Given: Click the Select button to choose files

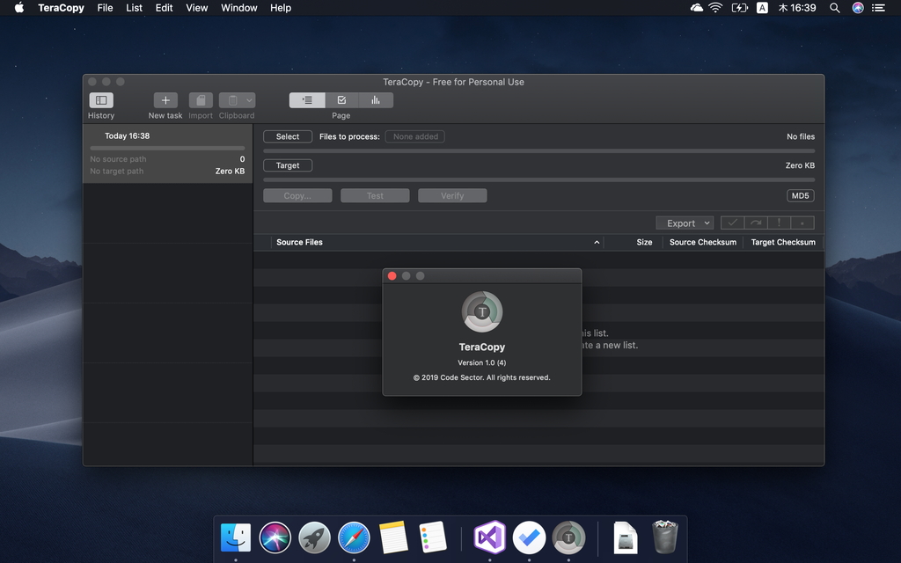Looking at the screenshot, I should click(287, 136).
